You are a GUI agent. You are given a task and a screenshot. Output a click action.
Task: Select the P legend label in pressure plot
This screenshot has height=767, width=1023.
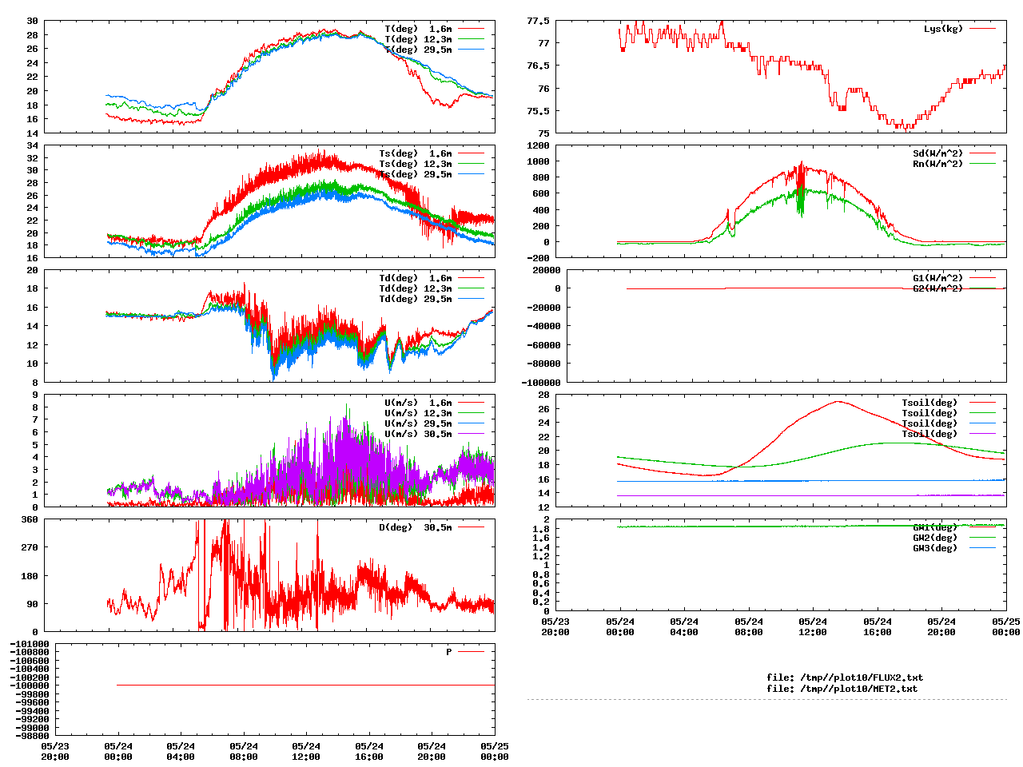[x=448, y=652]
